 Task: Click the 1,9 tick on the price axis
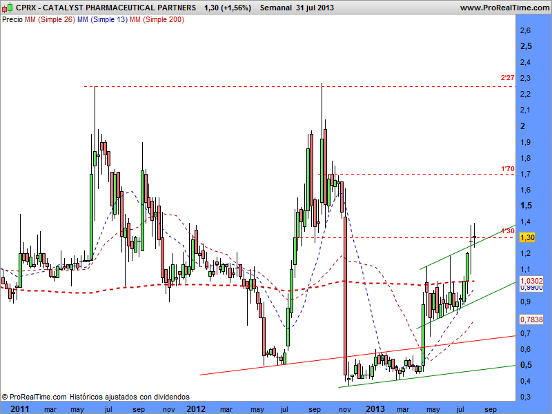coord(525,142)
